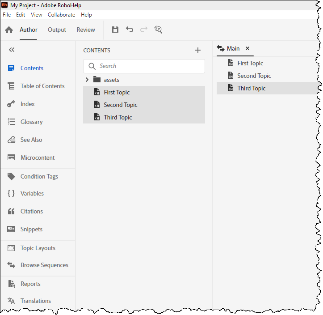323x315 pixels.
Task: Switch to the Output tab
Action: point(57,30)
